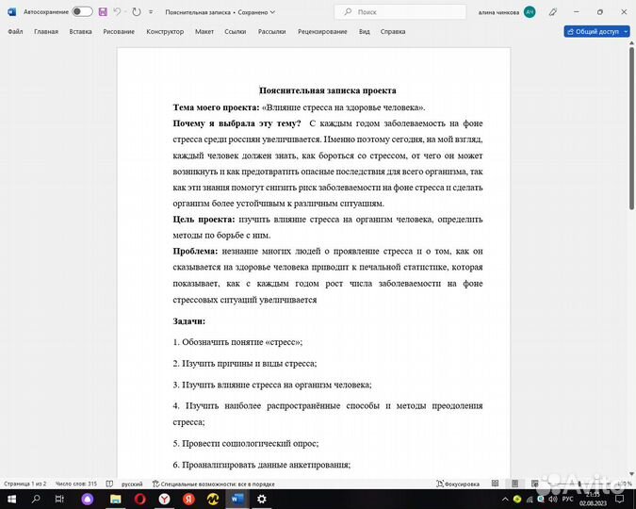Click the Word icon on the taskbar

237,499
